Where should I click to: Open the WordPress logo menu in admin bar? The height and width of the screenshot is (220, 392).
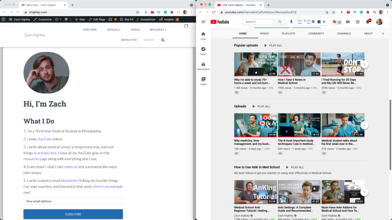[x=3, y=19]
